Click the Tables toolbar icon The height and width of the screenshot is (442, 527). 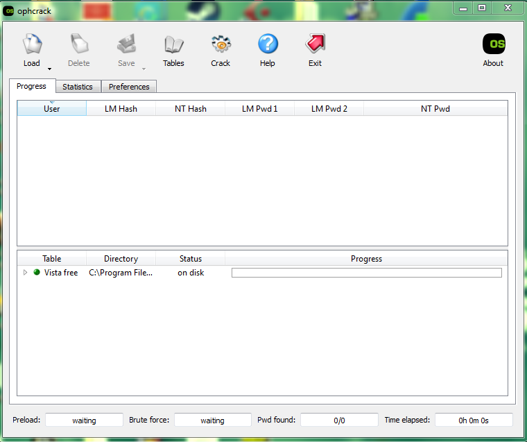173,46
